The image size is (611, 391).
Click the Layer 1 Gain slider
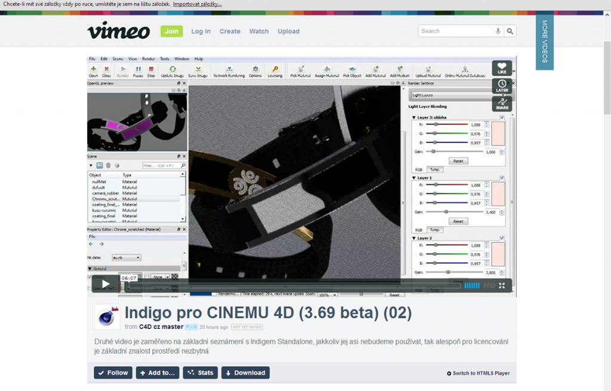tap(454, 212)
